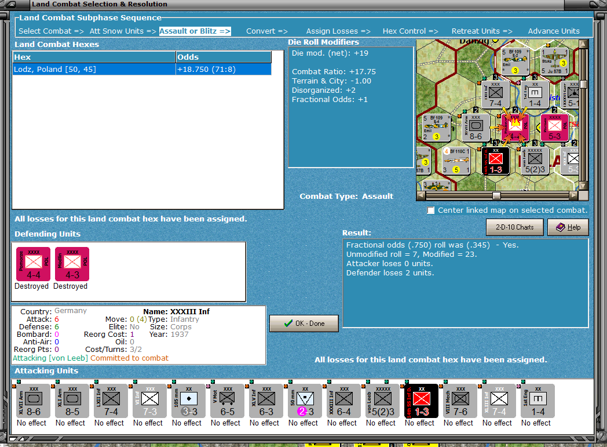Select the destroyed Modlin 4-3 defender

click(72, 264)
